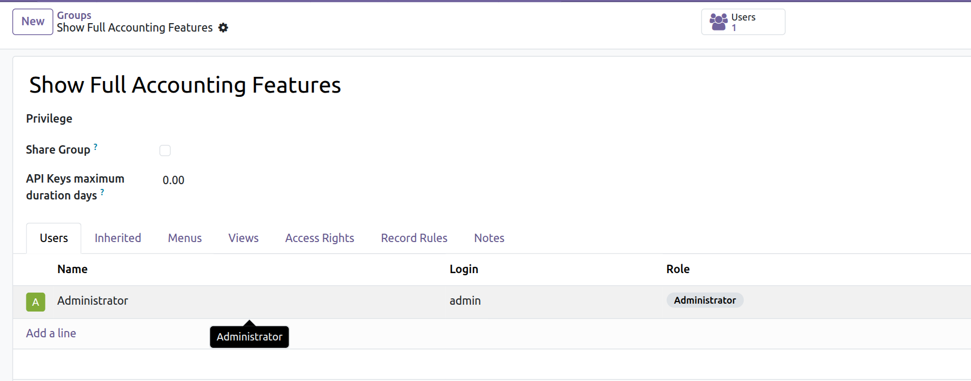Select the Users tab
This screenshot has height=381, width=971.
tap(54, 238)
